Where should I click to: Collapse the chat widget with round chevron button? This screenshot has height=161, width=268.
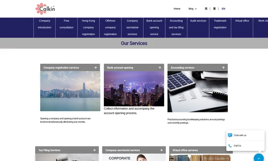coord(259,158)
